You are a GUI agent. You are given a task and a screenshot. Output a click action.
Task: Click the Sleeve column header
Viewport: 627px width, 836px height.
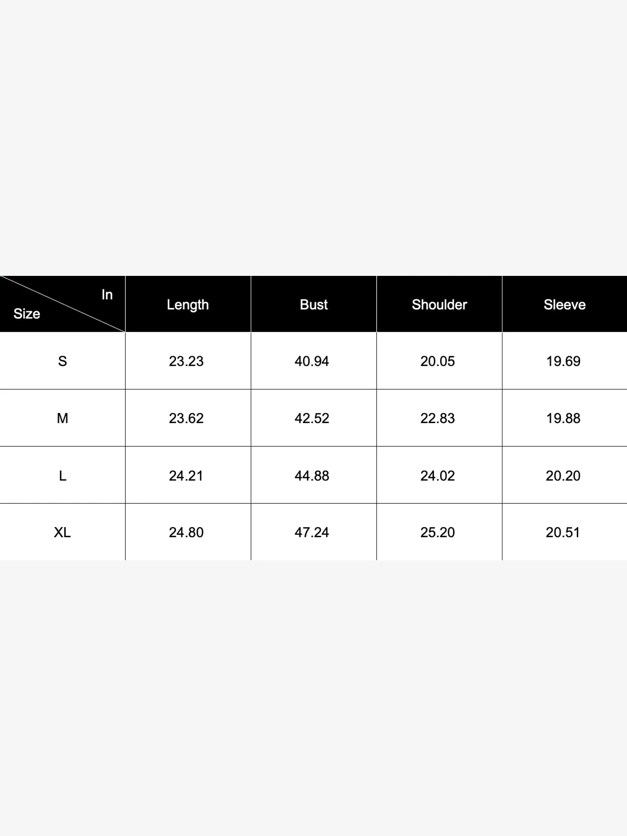tap(564, 305)
